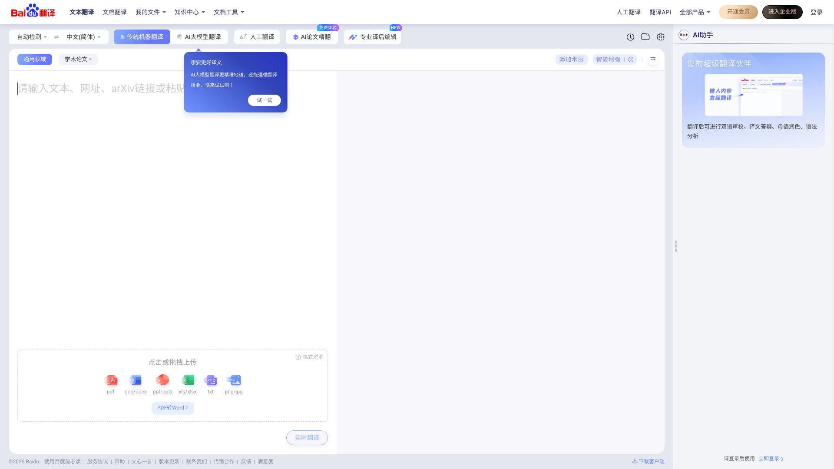
Task: Click PDF转Word button
Action: coord(173,408)
